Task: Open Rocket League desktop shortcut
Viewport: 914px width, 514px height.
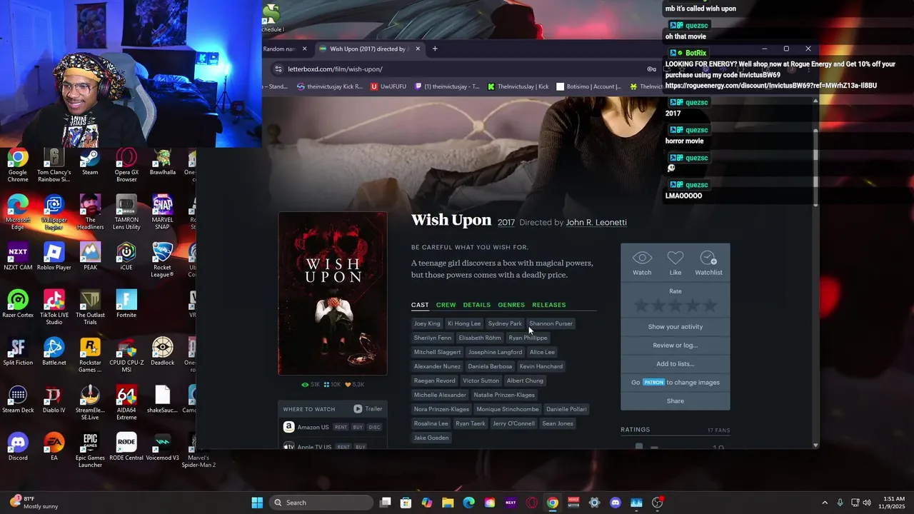Action: click(162, 261)
